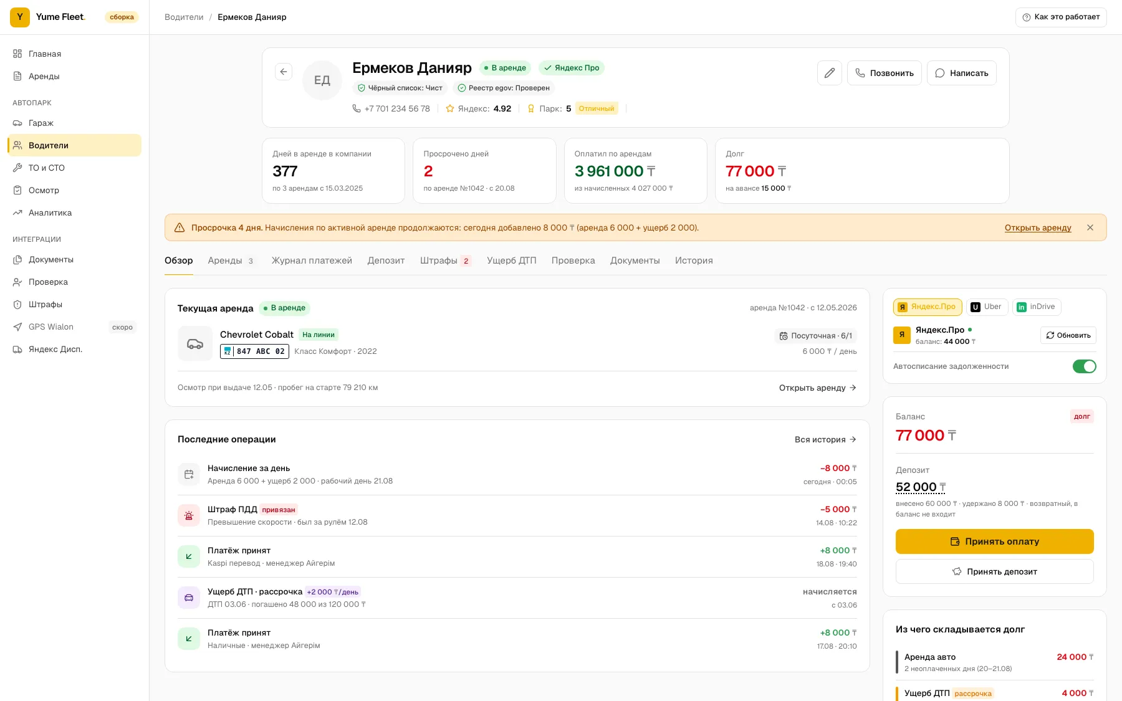1122x701 pixels.
Task: Switch to the Ущерб ДТП tab
Action: coord(512,260)
